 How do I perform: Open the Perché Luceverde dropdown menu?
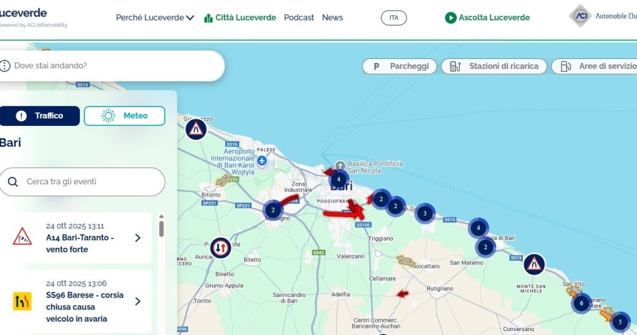pos(155,17)
